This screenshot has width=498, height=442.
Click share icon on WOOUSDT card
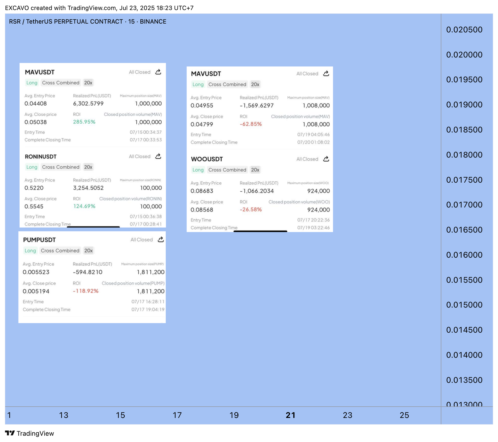pyautogui.click(x=326, y=159)
